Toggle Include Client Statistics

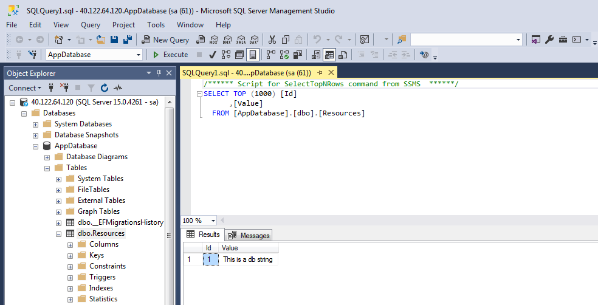tap(298, 55)
